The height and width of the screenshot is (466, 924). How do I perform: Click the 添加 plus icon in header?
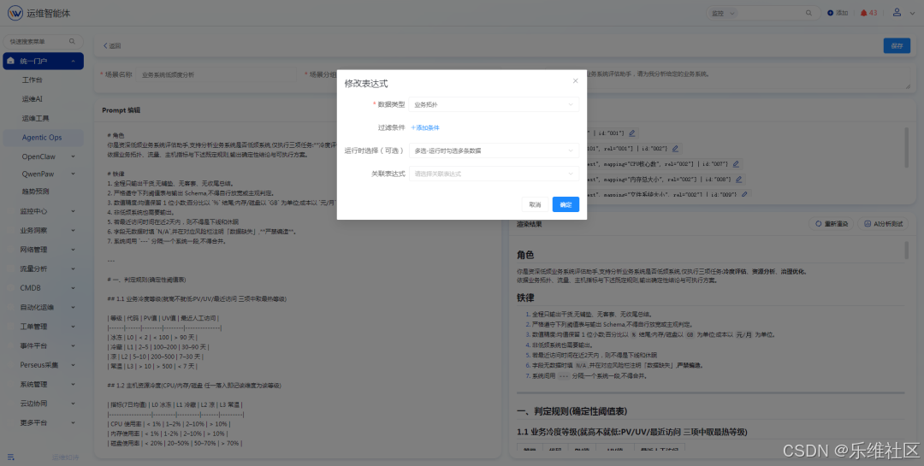(x=830, y=13)
